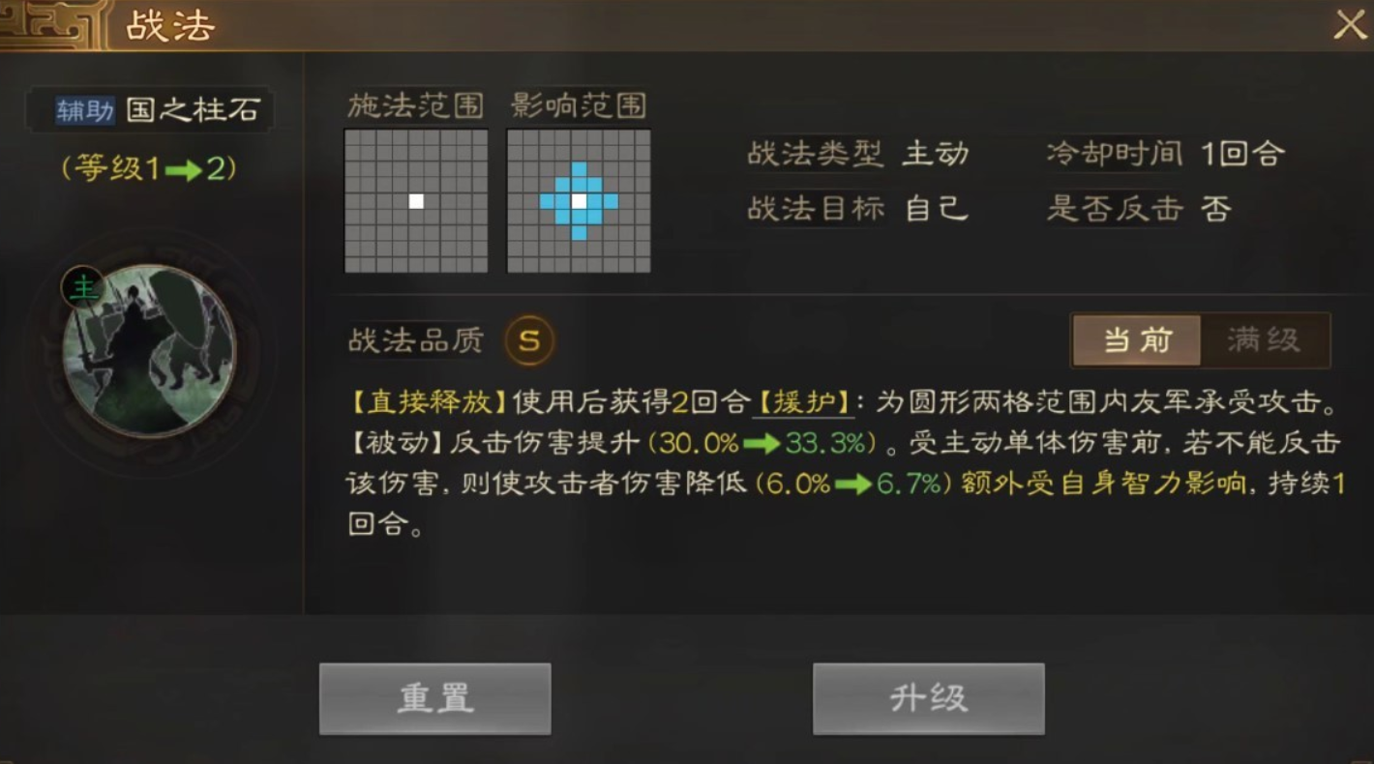Image resolution: width=1374 pixels, height=764 pixels.
Task: Click the ornate corner emblem beside 战法 title
Action: coord(53,25)
